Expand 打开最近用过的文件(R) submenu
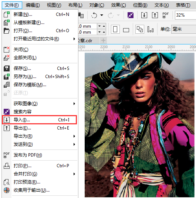Image resolution: width=196 pixels, height=198 pixels. pos(40,39)
